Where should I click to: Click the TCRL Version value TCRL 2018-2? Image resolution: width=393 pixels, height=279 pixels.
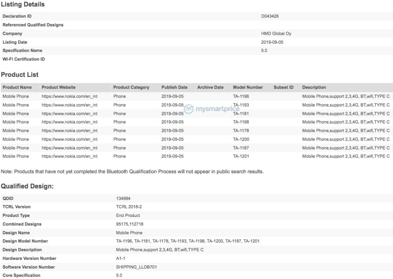[129, 207]
